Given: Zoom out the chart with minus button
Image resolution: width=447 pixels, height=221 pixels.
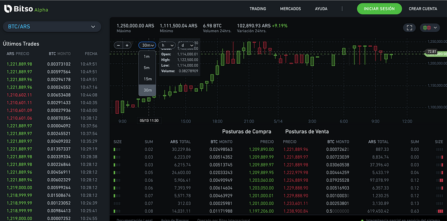Looking at the screenshot, I should 118,45.
